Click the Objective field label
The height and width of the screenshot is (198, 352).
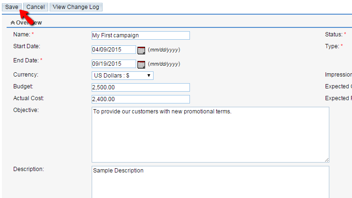(26, 110)
